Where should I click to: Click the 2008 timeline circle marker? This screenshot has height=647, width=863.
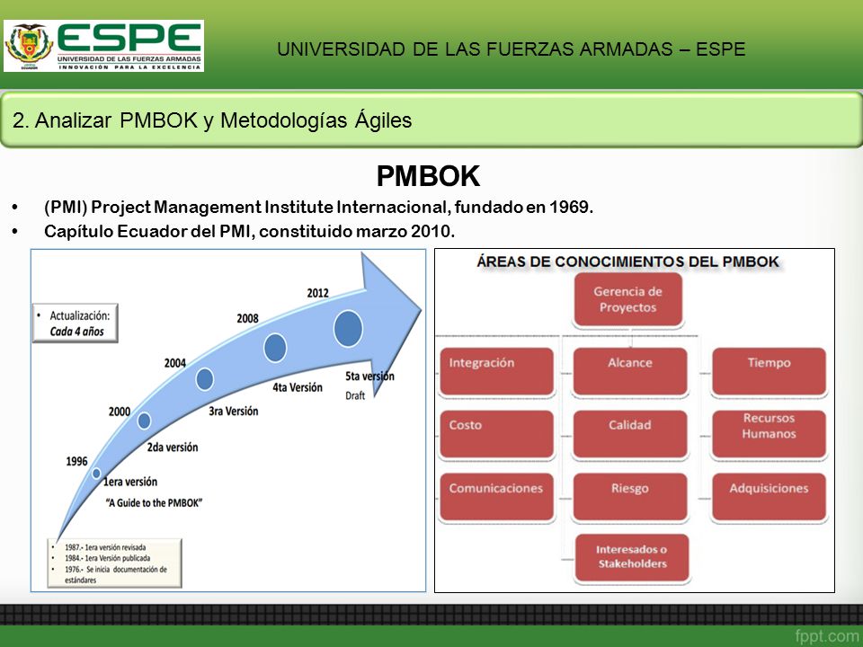275,348
